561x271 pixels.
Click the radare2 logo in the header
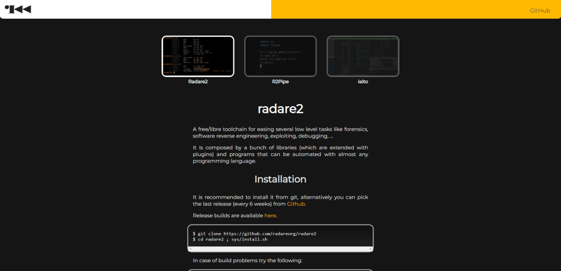pyautogui.click(x=18, y=9)
